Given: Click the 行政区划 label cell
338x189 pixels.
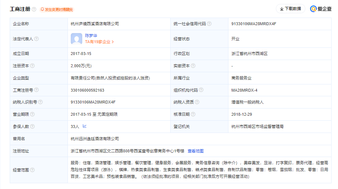Looking at the screenshot, I should 199,54.
